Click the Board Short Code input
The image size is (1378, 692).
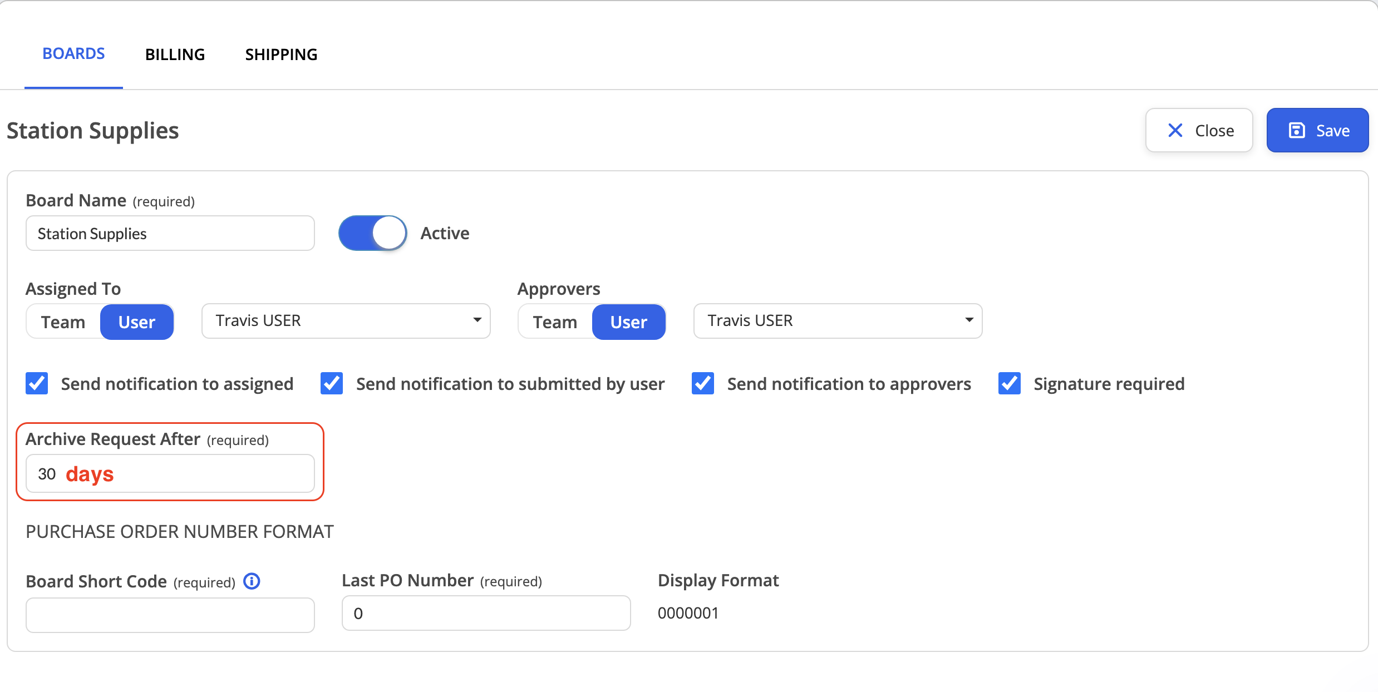click(x=170, y=615)
